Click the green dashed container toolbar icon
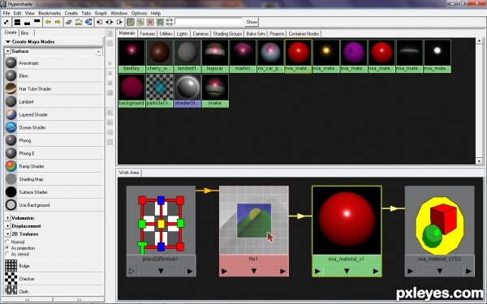The height and width of the screenshot is (304, 487). click(x=160, y=22)
